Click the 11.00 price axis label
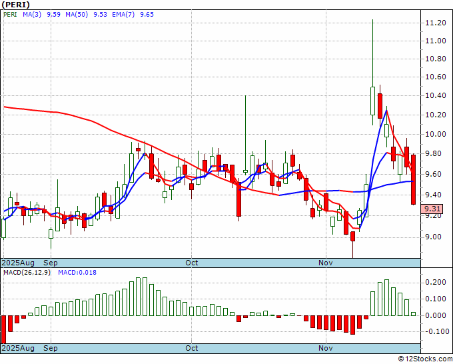 pyautogui.click(x=436, y=41)
